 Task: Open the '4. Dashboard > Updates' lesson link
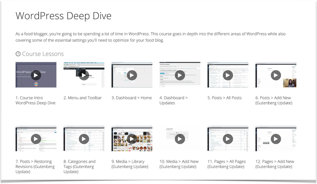tap(173, 100)
